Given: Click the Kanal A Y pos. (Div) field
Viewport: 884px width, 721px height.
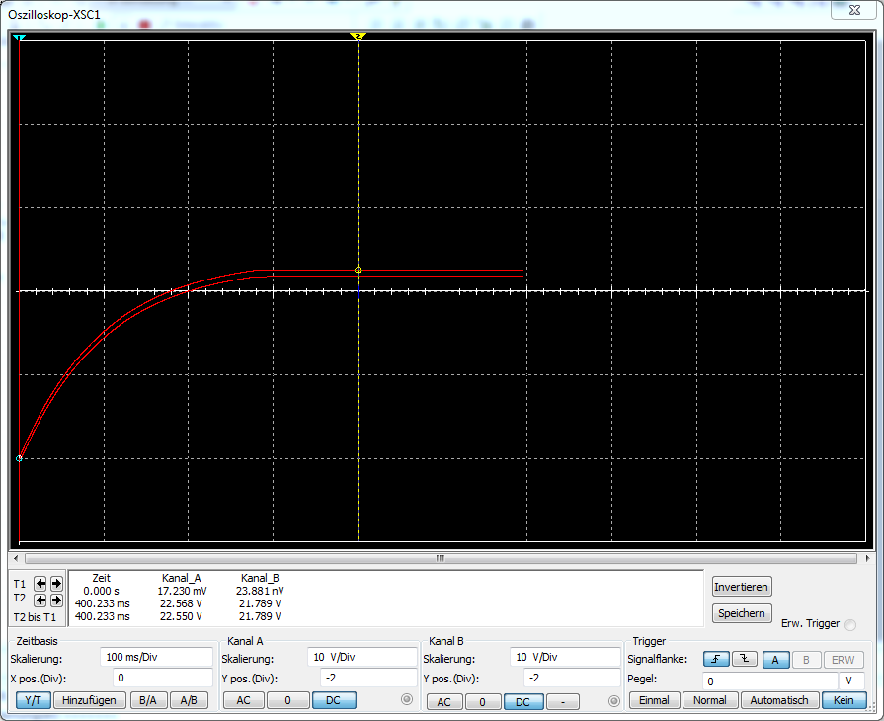Looking at the screenshot, I should pos(368,678).
